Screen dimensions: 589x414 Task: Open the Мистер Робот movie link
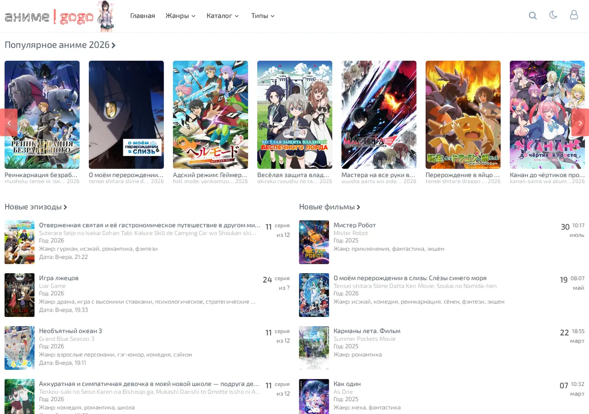click(354, 225)
